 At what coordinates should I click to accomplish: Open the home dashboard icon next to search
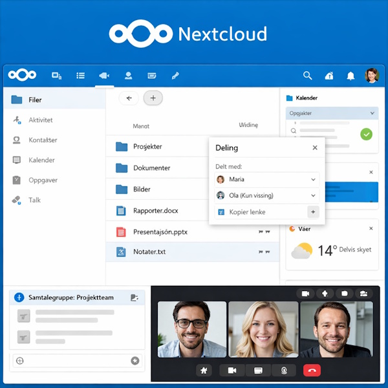coord(329,76)
